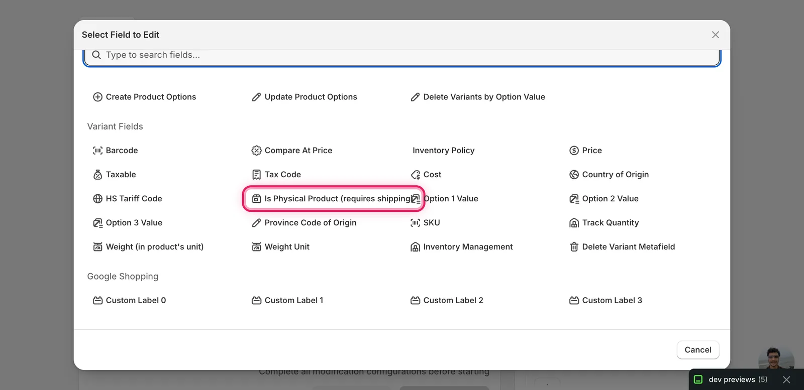Screen dimensions: 804x390
Task: Click the Inventory Management icon
Action: [x=415, y=247]
